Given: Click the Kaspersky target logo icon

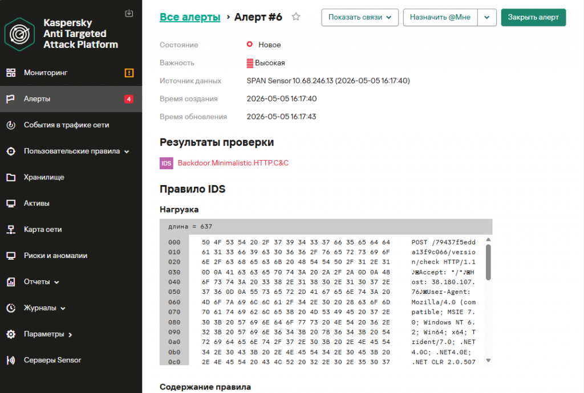Looking at the screenshot, I should (20, 34).
